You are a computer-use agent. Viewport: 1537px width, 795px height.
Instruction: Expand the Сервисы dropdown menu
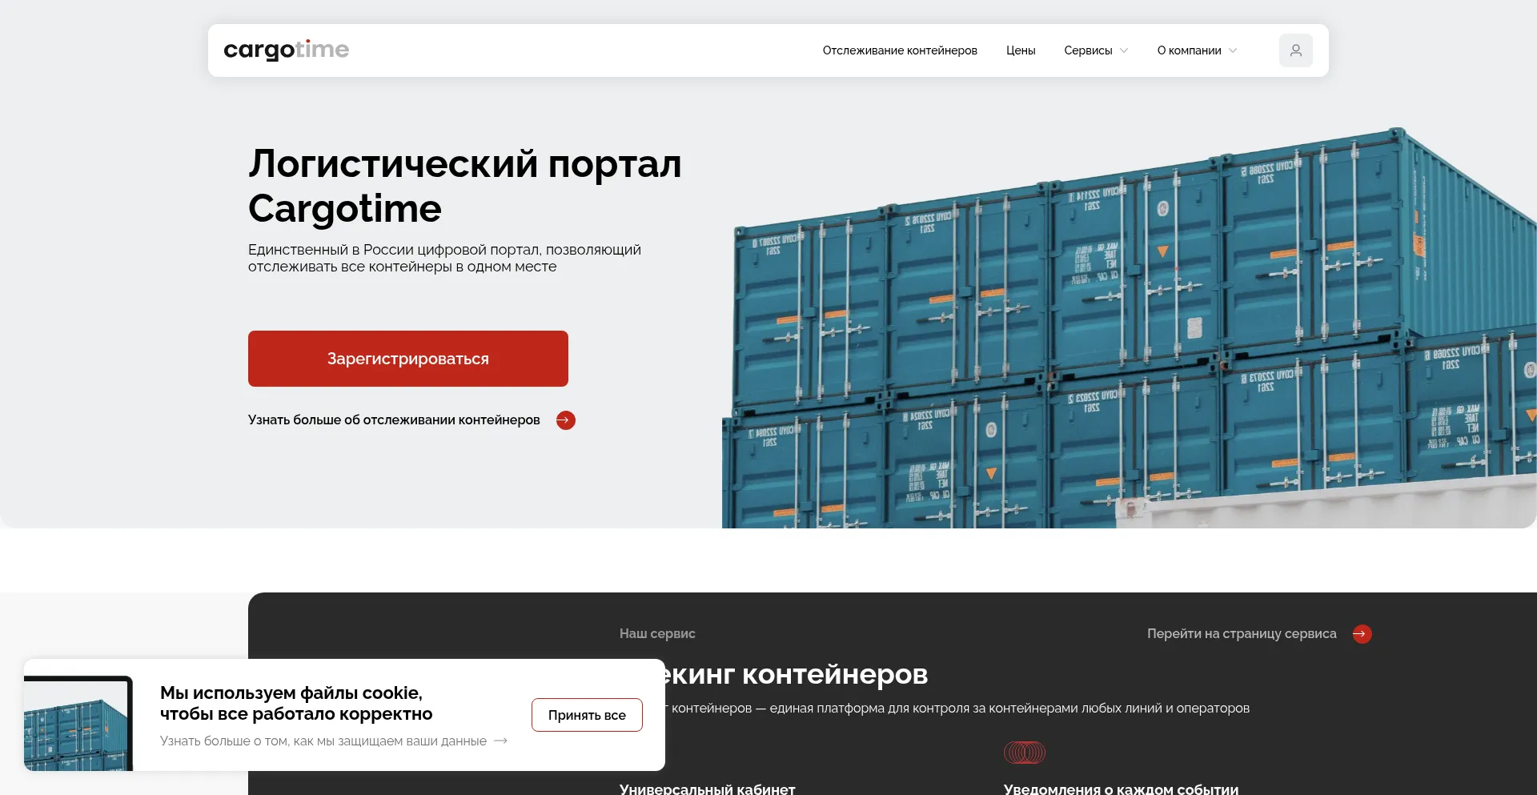(x=1095, y=50)
